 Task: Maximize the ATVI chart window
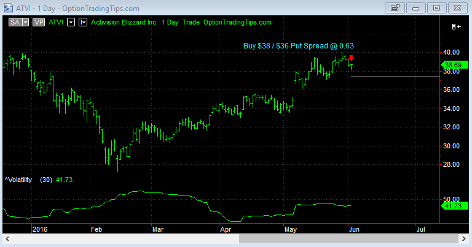[x=436, y=8]
